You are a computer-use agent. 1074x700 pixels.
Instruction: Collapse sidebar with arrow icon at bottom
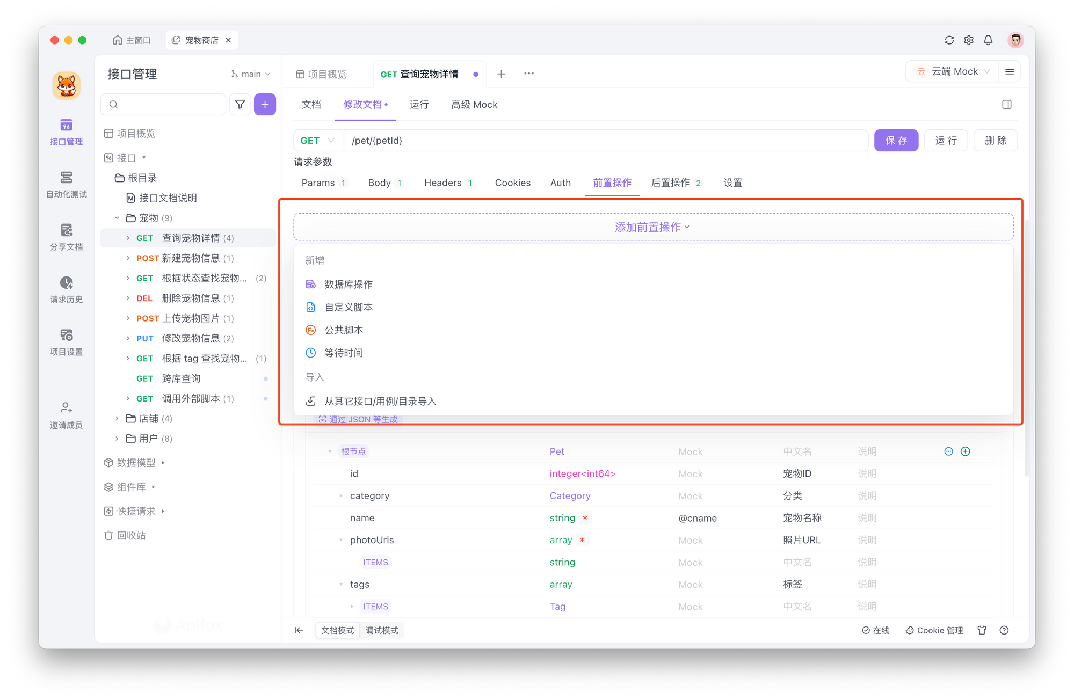point(299,630)
